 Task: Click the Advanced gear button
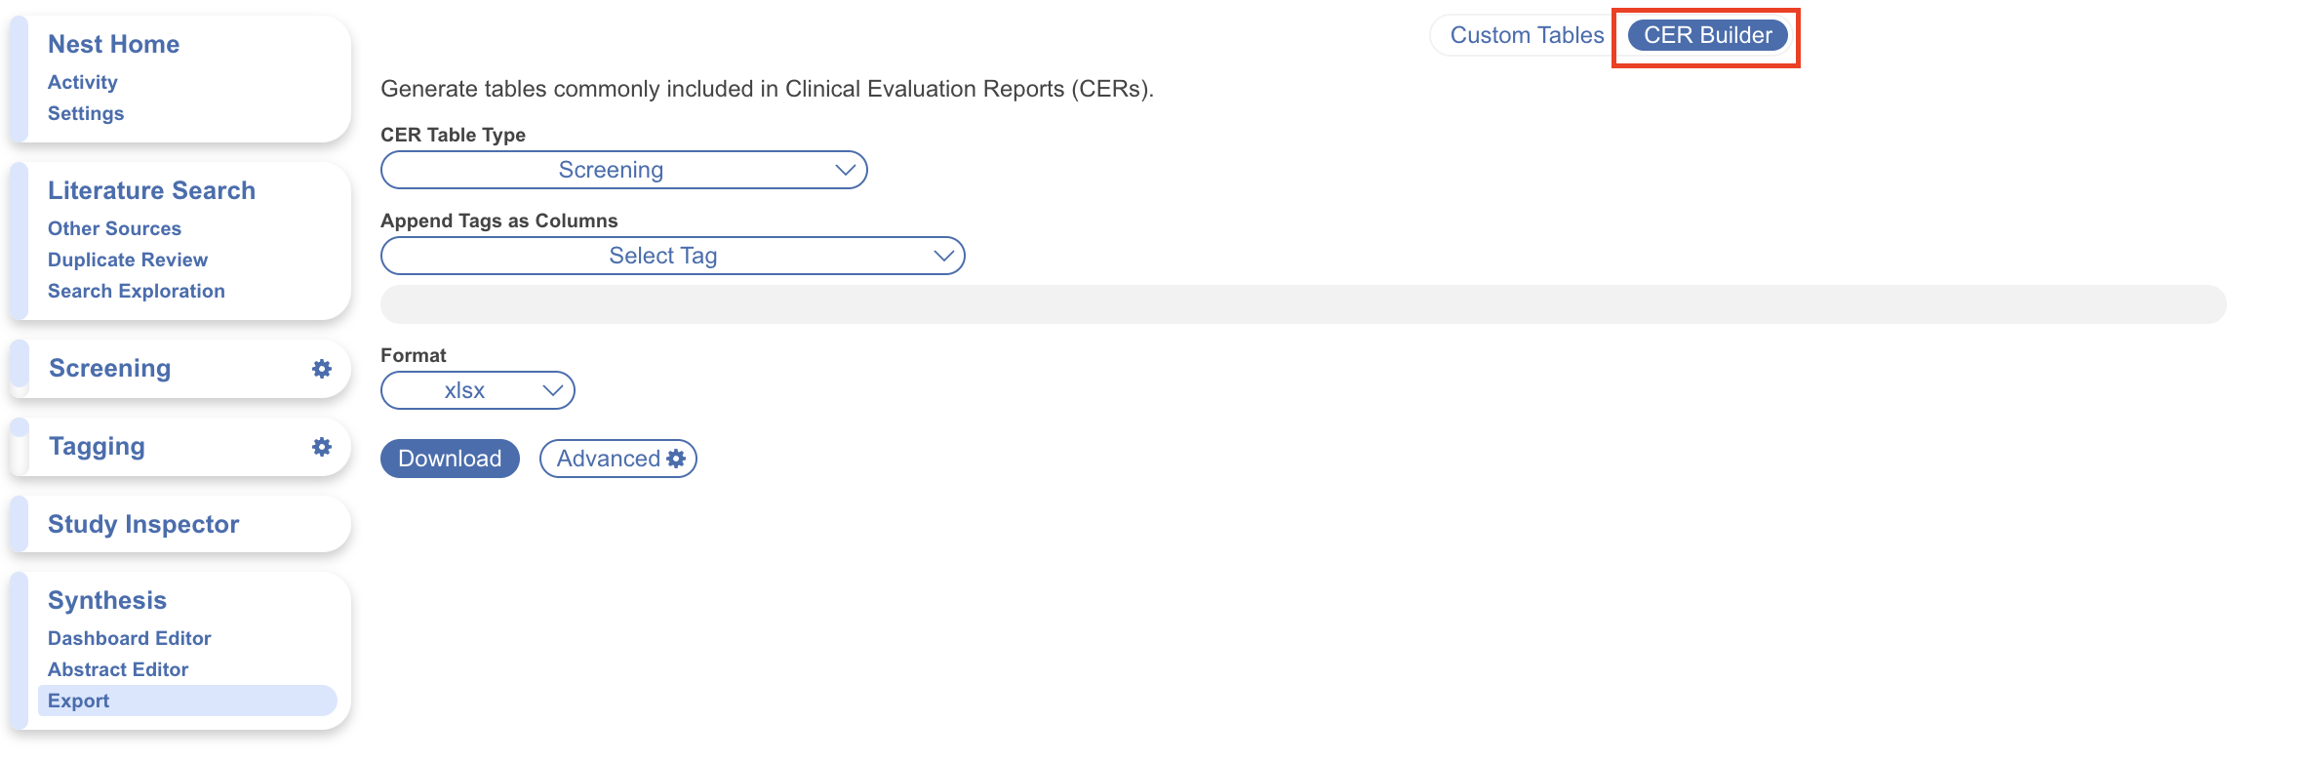(618, 459)
